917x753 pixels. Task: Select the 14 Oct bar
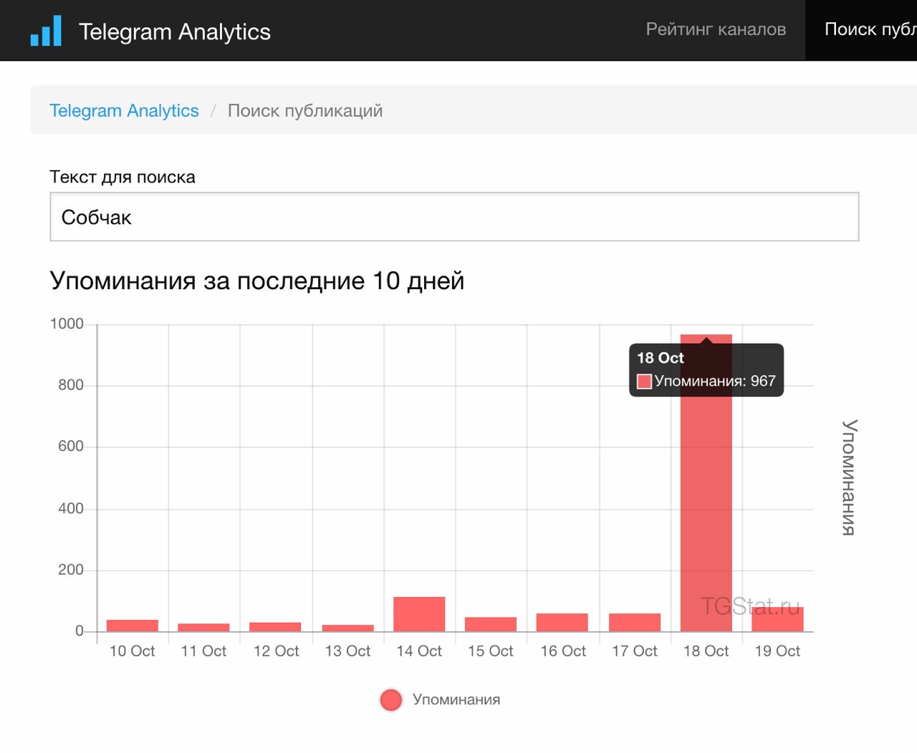coord(419,614)
